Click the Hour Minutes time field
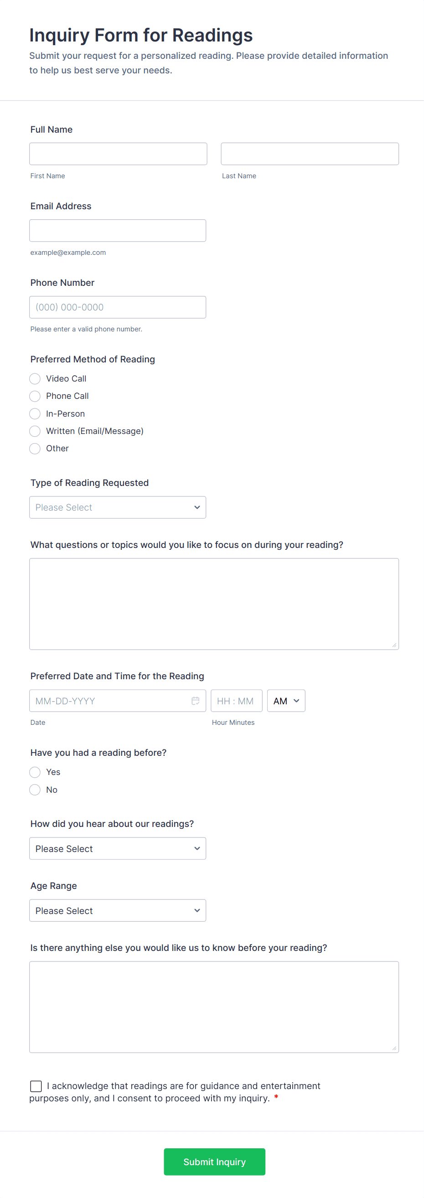This screenshot has height=1198, width=424. point(236,700)
